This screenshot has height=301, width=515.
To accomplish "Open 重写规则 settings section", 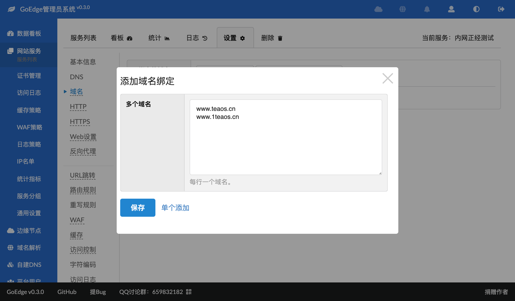I will (x=83, y=205).
